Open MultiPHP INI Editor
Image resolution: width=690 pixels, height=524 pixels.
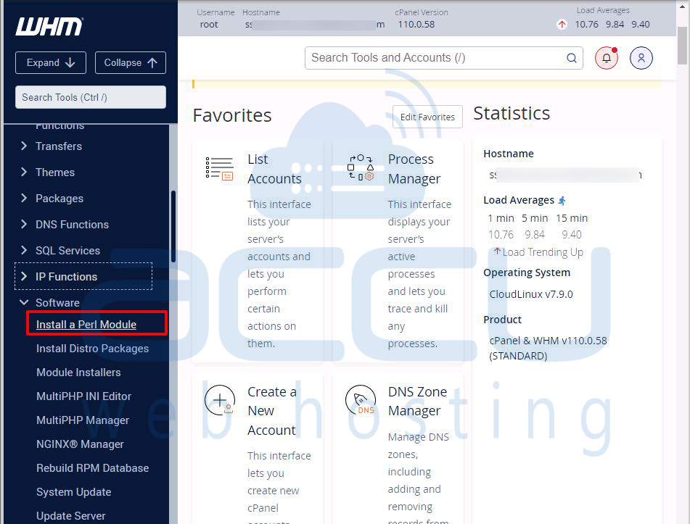[83, 396]
